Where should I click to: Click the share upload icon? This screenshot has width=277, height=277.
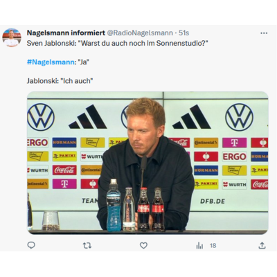(262, 245)
